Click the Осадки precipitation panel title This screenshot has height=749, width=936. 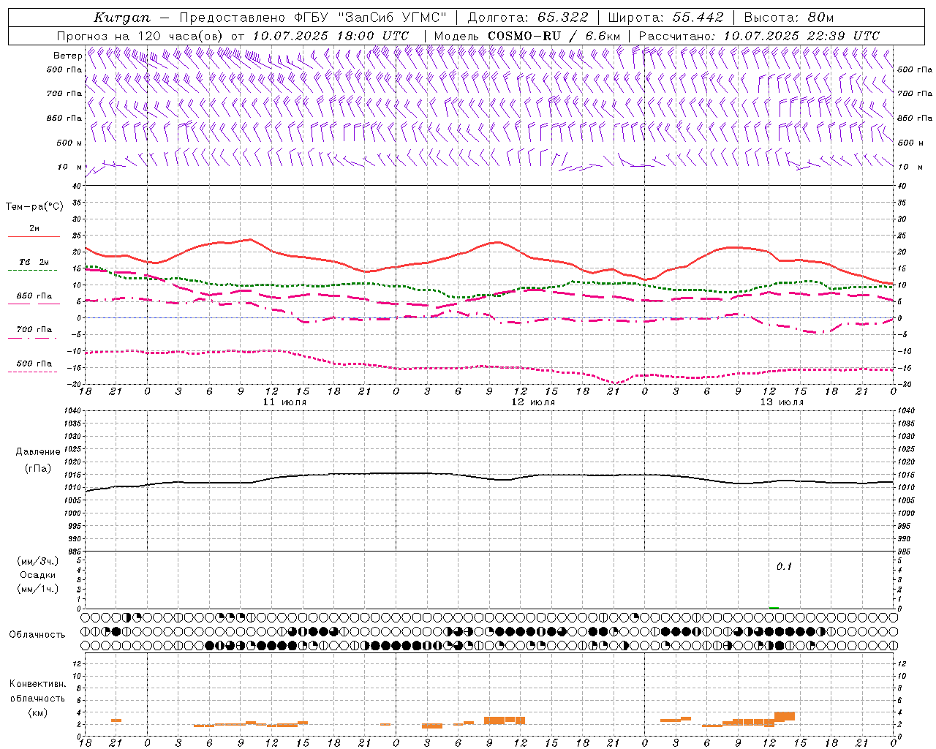pos(38,575)
